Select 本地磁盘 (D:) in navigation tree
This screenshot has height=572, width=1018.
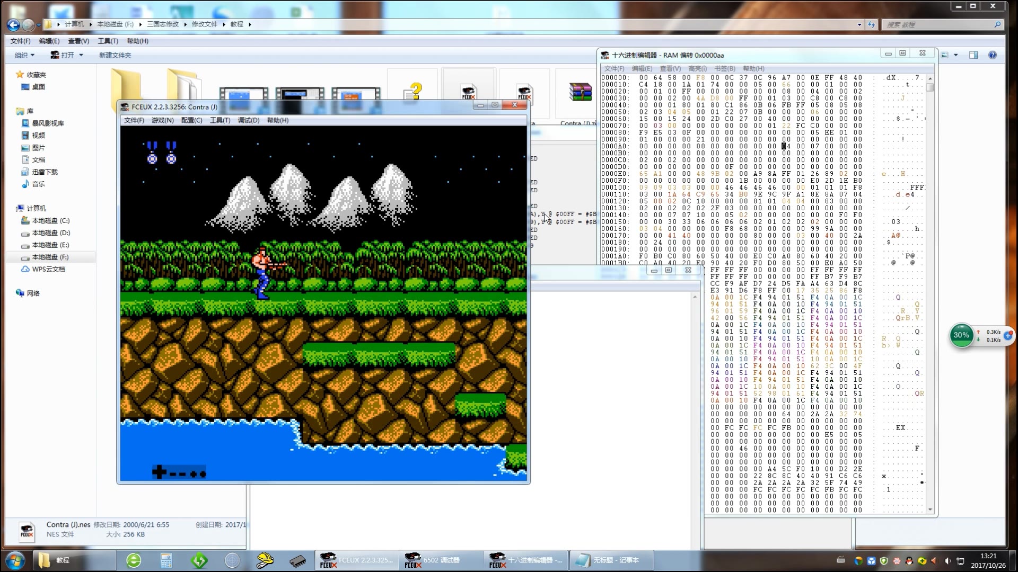(50, 233)
